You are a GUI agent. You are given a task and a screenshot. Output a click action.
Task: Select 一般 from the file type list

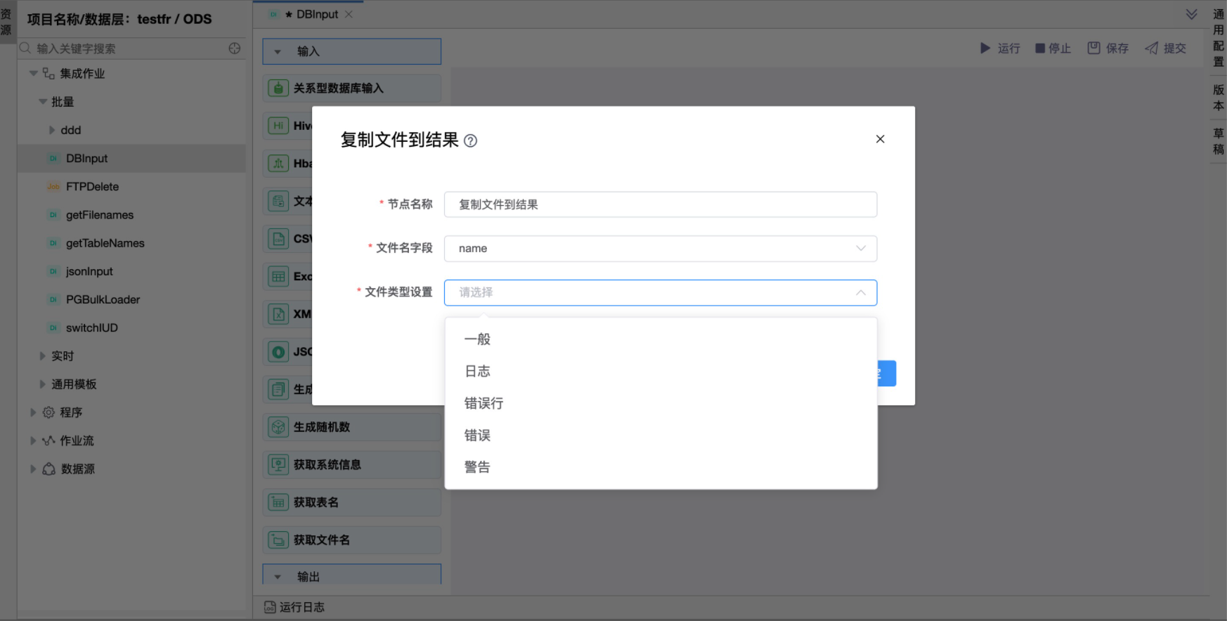coord(477,339)
